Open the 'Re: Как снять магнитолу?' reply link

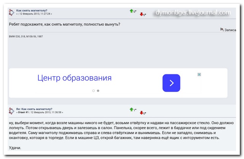click(x=34, y=109)
